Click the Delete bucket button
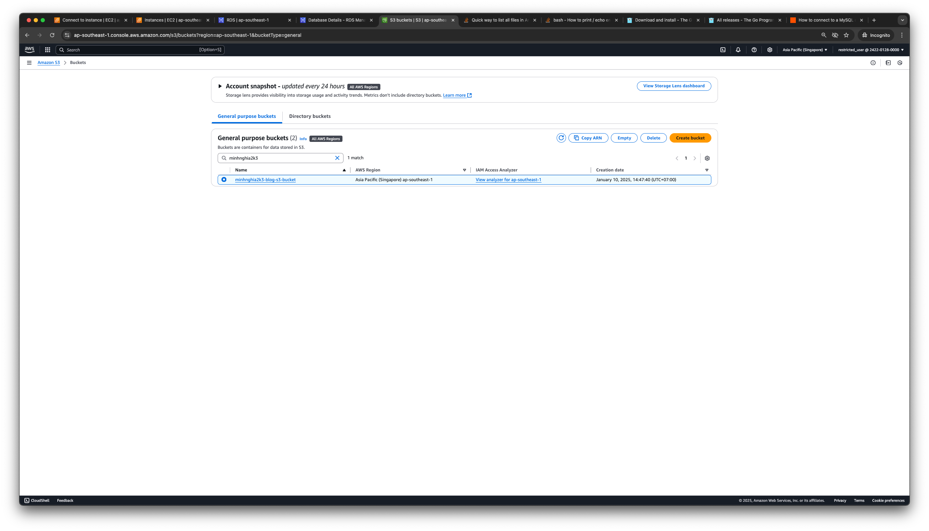929x531 pixels. [653, 138]
